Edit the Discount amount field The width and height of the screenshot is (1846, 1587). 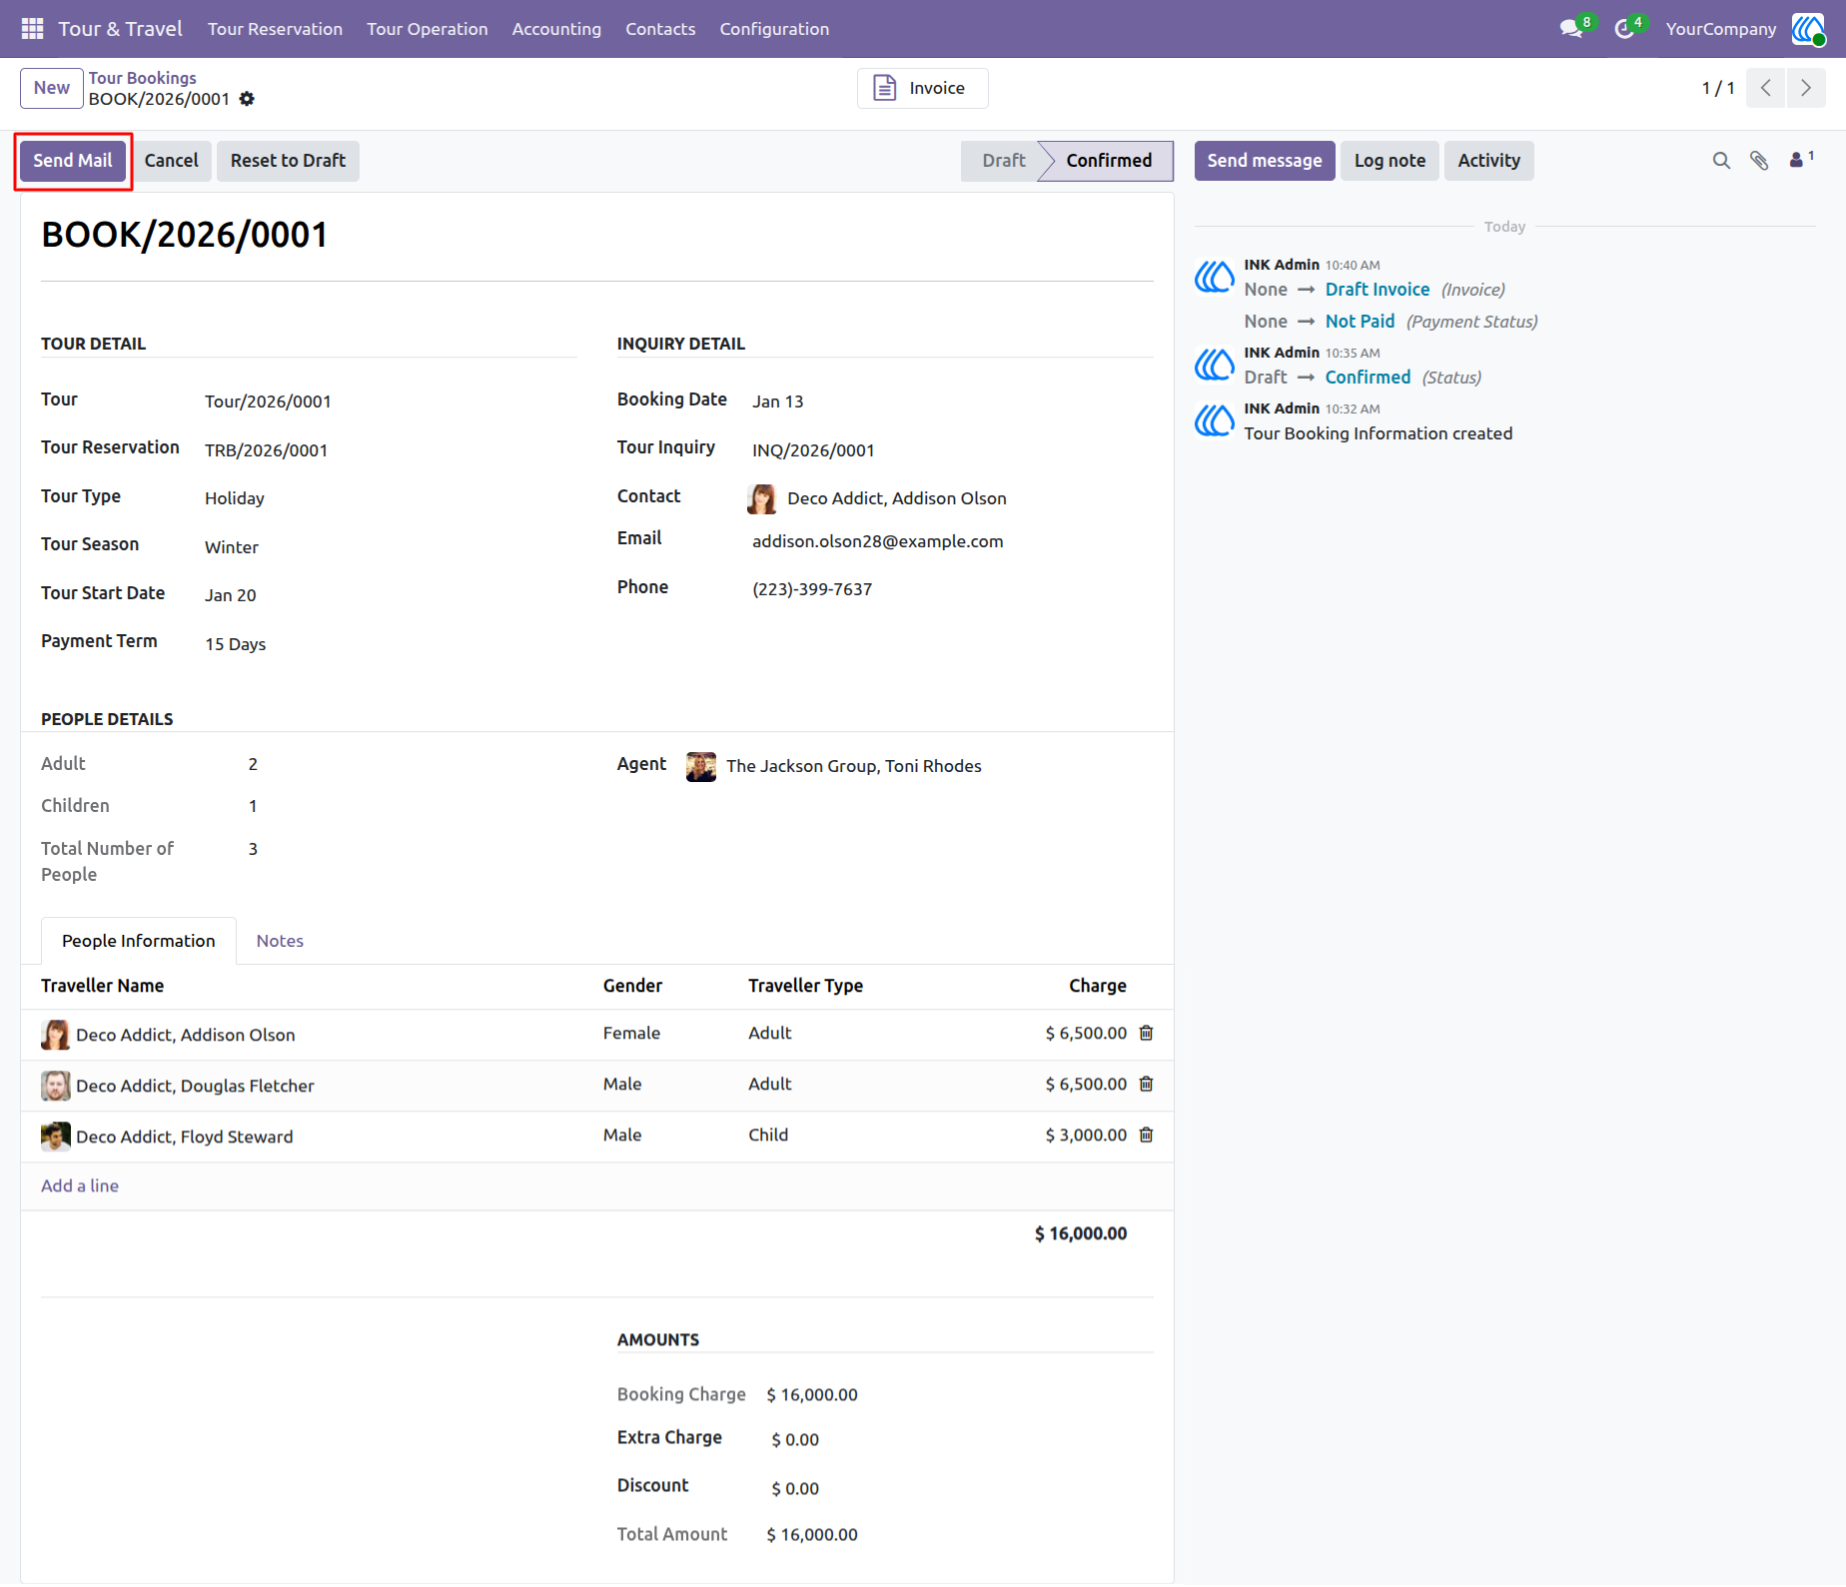tap(795, 1489)
